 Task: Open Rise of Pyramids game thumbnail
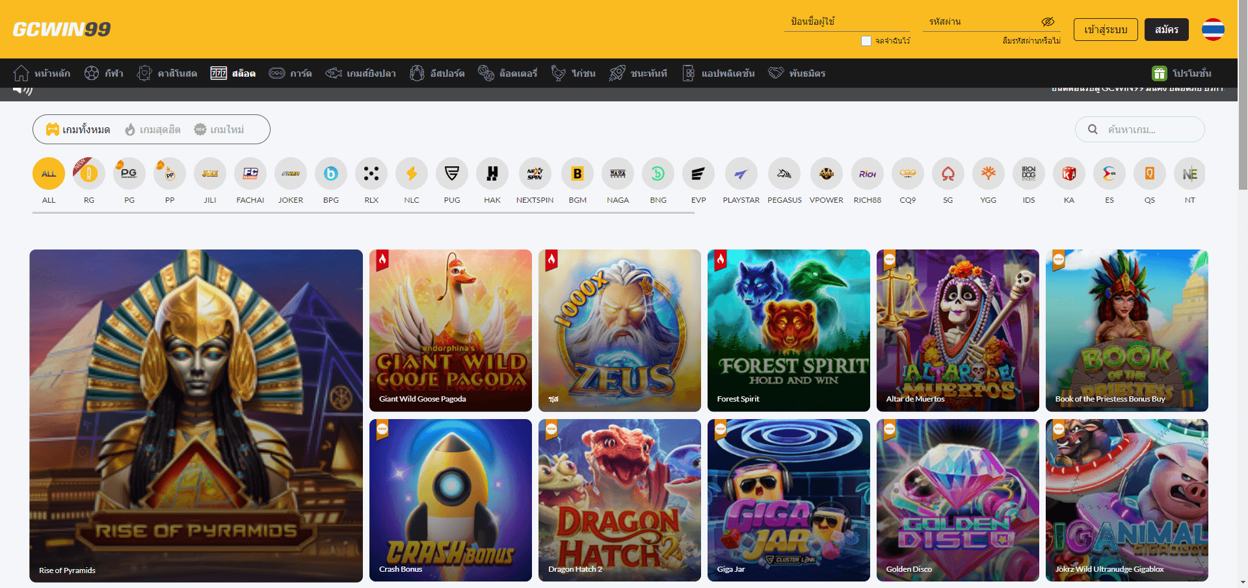pos(196,416)
